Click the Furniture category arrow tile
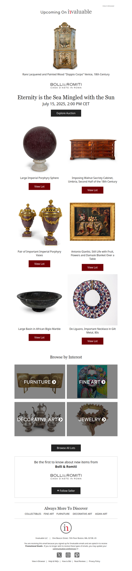 pos(40,382)
